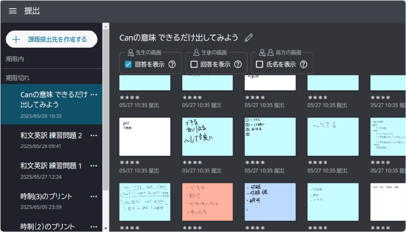Uncheck 回答を表示 under 先生の画面
The height and width of the screenshot is (232, 406).
tap(128, 64)
